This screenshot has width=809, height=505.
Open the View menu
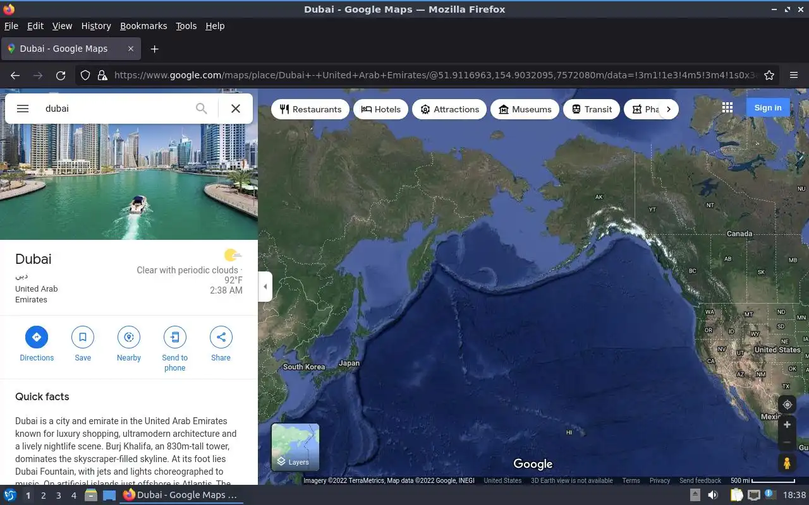tap(62, 26)
